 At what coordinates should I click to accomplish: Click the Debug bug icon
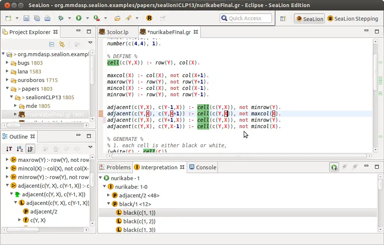(x=61, y=18)
